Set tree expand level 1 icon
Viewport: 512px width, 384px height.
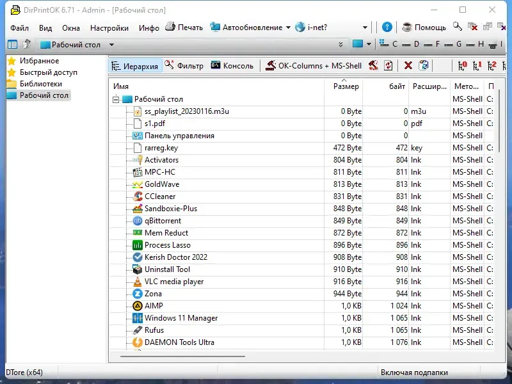(x=477, y=65)
